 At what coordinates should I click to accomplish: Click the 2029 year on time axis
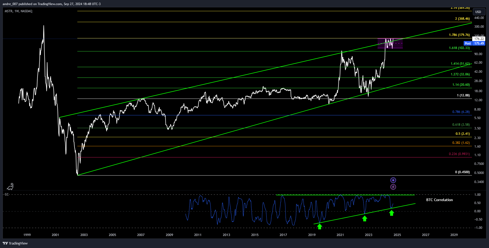(x=454, y=235)
